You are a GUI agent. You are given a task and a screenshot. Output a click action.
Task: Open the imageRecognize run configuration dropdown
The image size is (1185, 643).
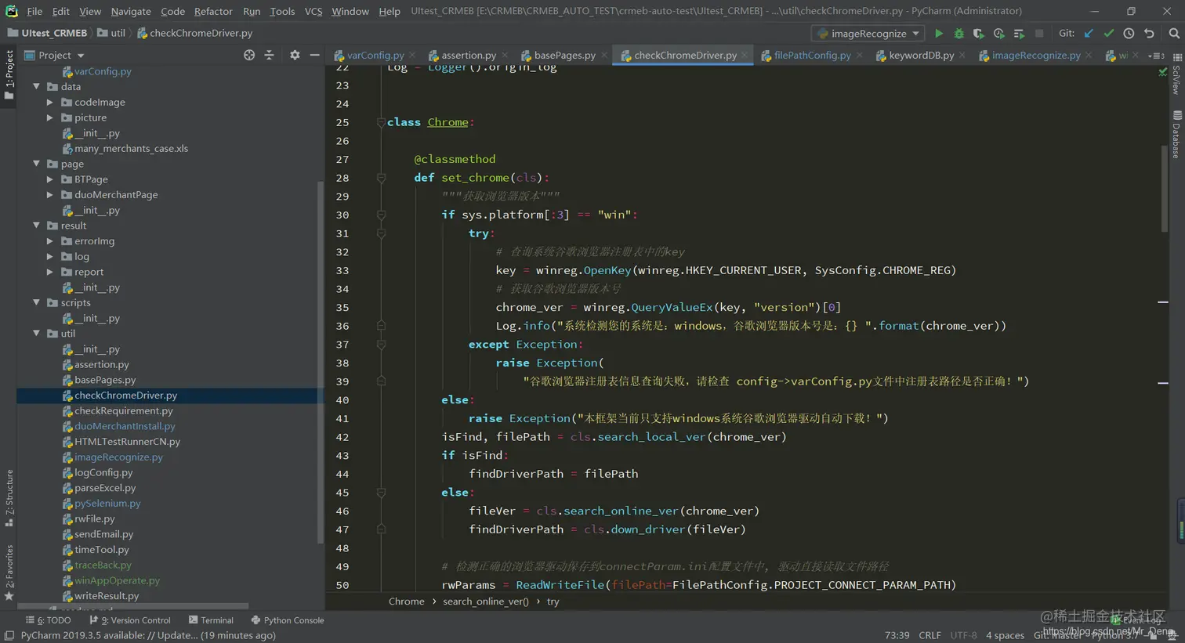pos(868,34)
